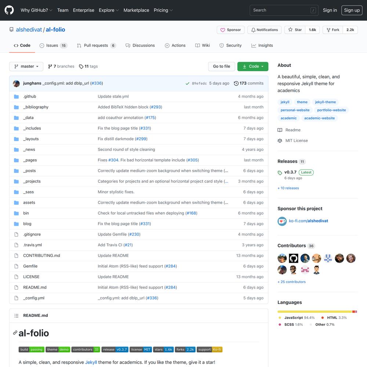Click Go to file button

pos(221,66)
